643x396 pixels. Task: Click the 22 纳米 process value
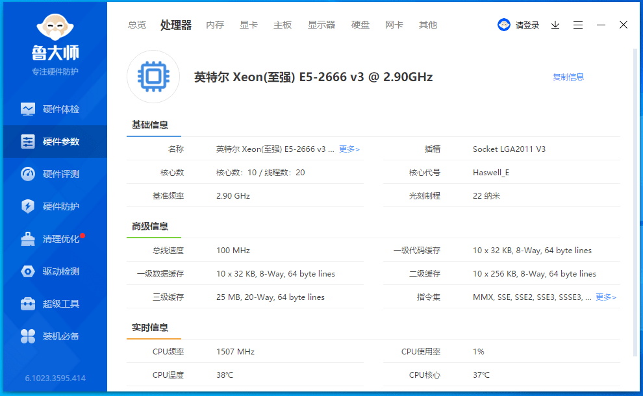pos(486,196)
